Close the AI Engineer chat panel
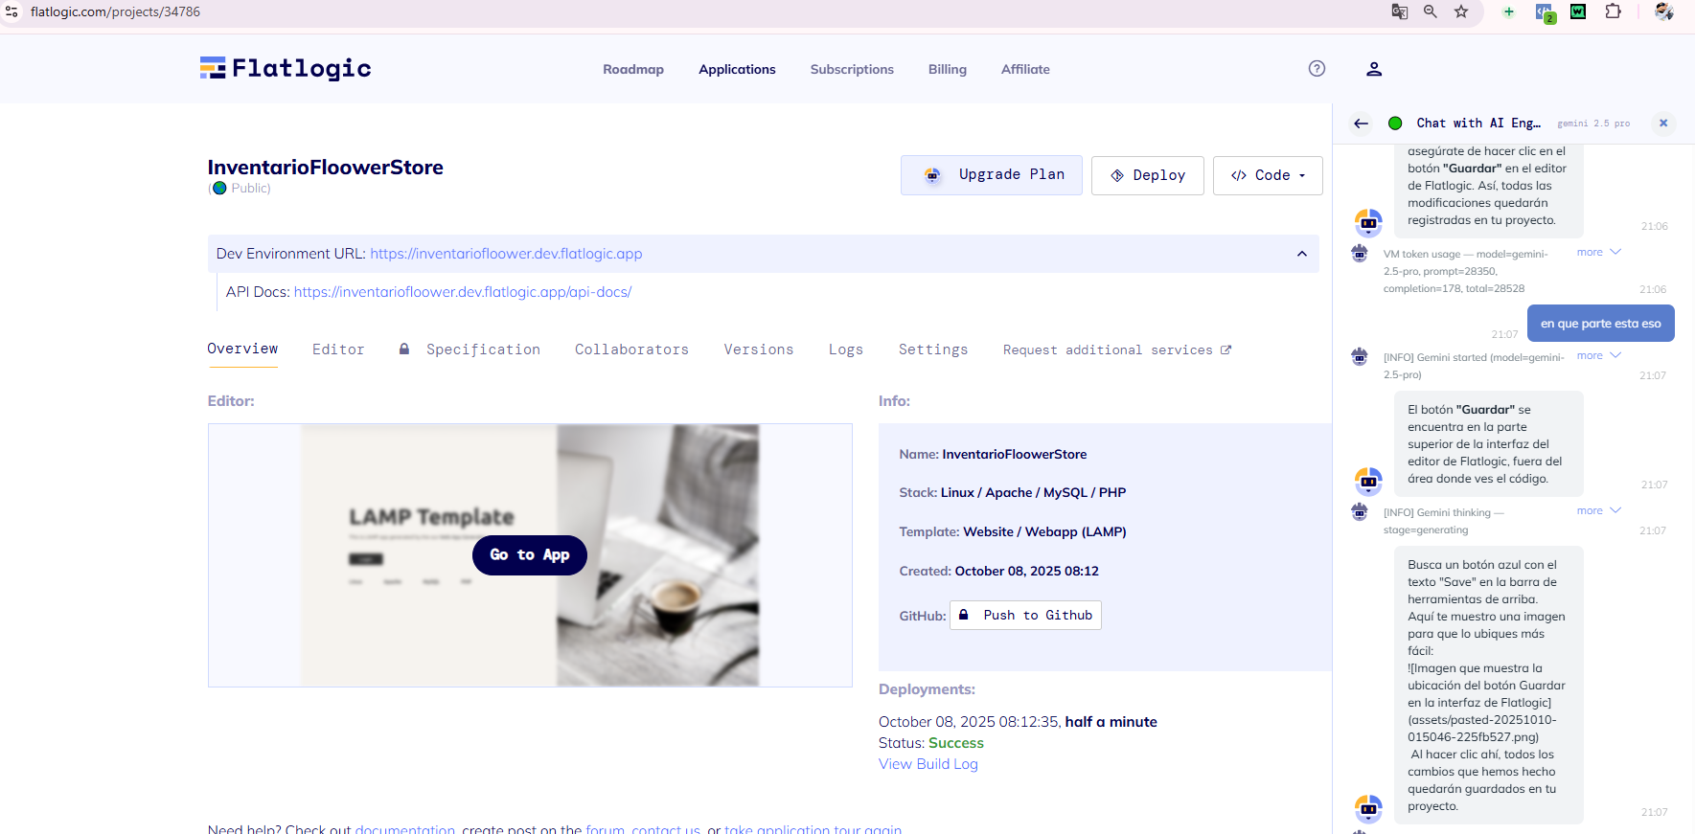 (1663, 123)
